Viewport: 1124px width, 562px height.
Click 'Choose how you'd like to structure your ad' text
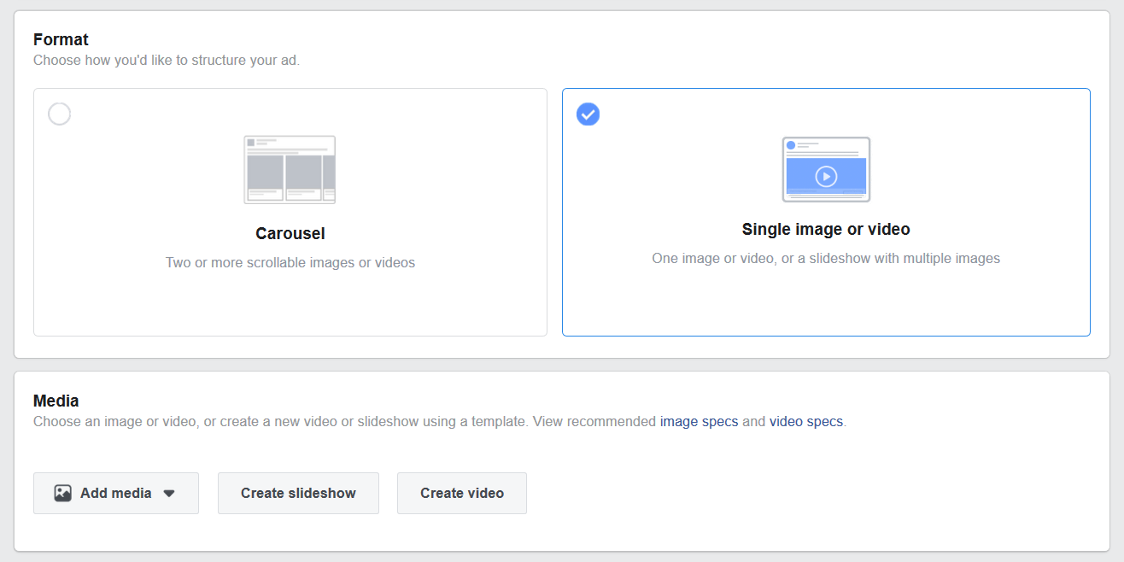click(x=167, y=61)
